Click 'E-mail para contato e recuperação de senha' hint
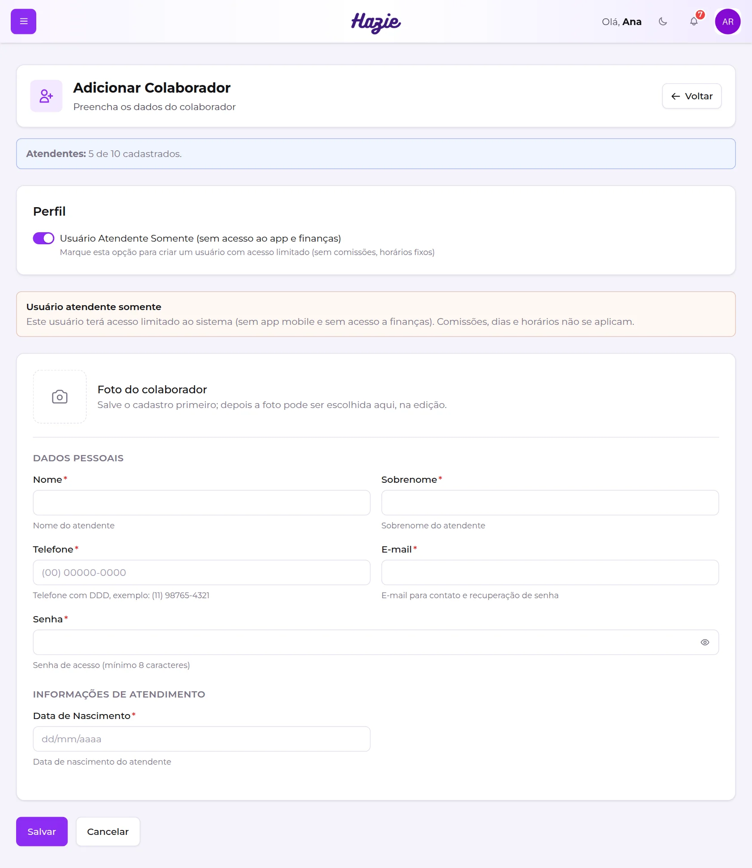This screenshot has height=868, width=752. [470, 596]
